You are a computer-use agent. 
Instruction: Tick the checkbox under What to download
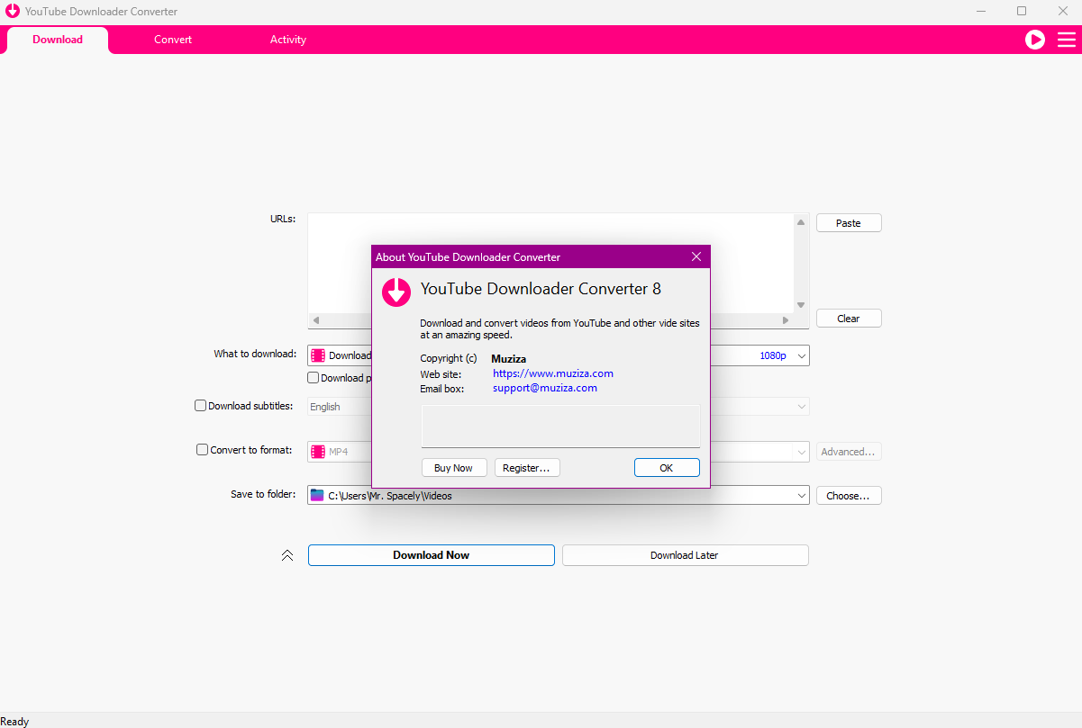(x=314, y=378)
